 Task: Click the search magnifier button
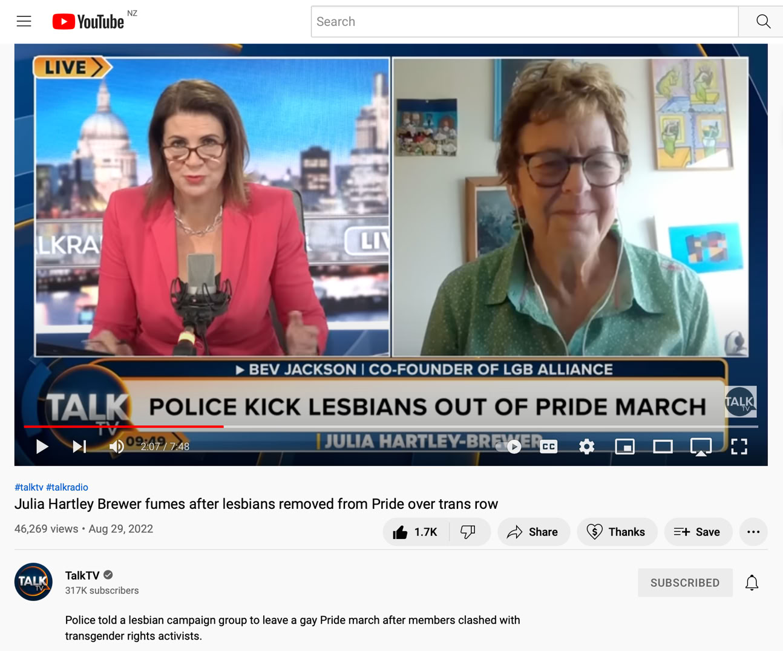tap(762, 22)
